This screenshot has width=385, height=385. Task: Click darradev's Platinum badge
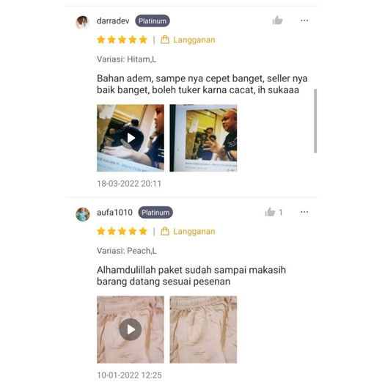pos(153,21)
